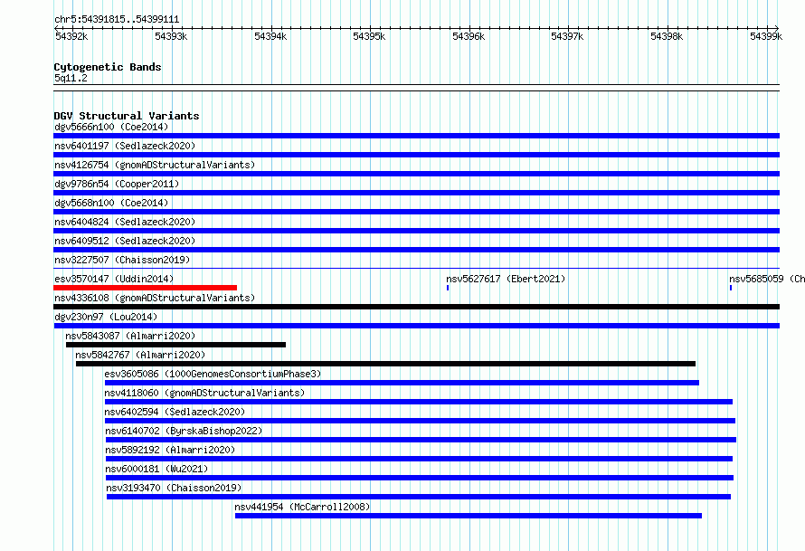Select the small blue marker under nsv5685059
The height and width of the screenshot is (551, 805).
tap(731, 288)
